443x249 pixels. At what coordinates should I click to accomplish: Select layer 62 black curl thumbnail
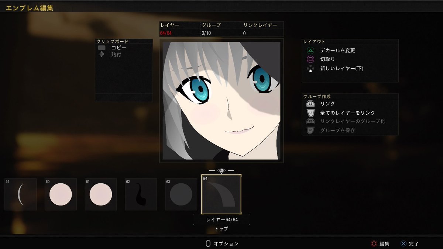tap(141, 194)
